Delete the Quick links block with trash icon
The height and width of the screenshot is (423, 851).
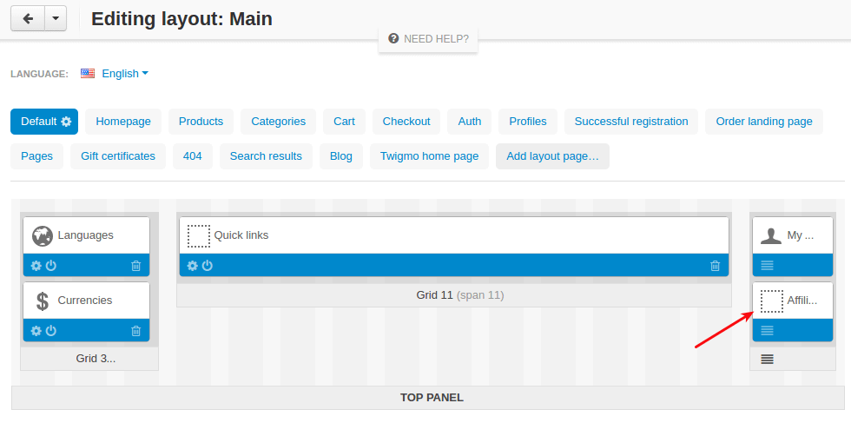pyautogui.click(x=715, y=266)
